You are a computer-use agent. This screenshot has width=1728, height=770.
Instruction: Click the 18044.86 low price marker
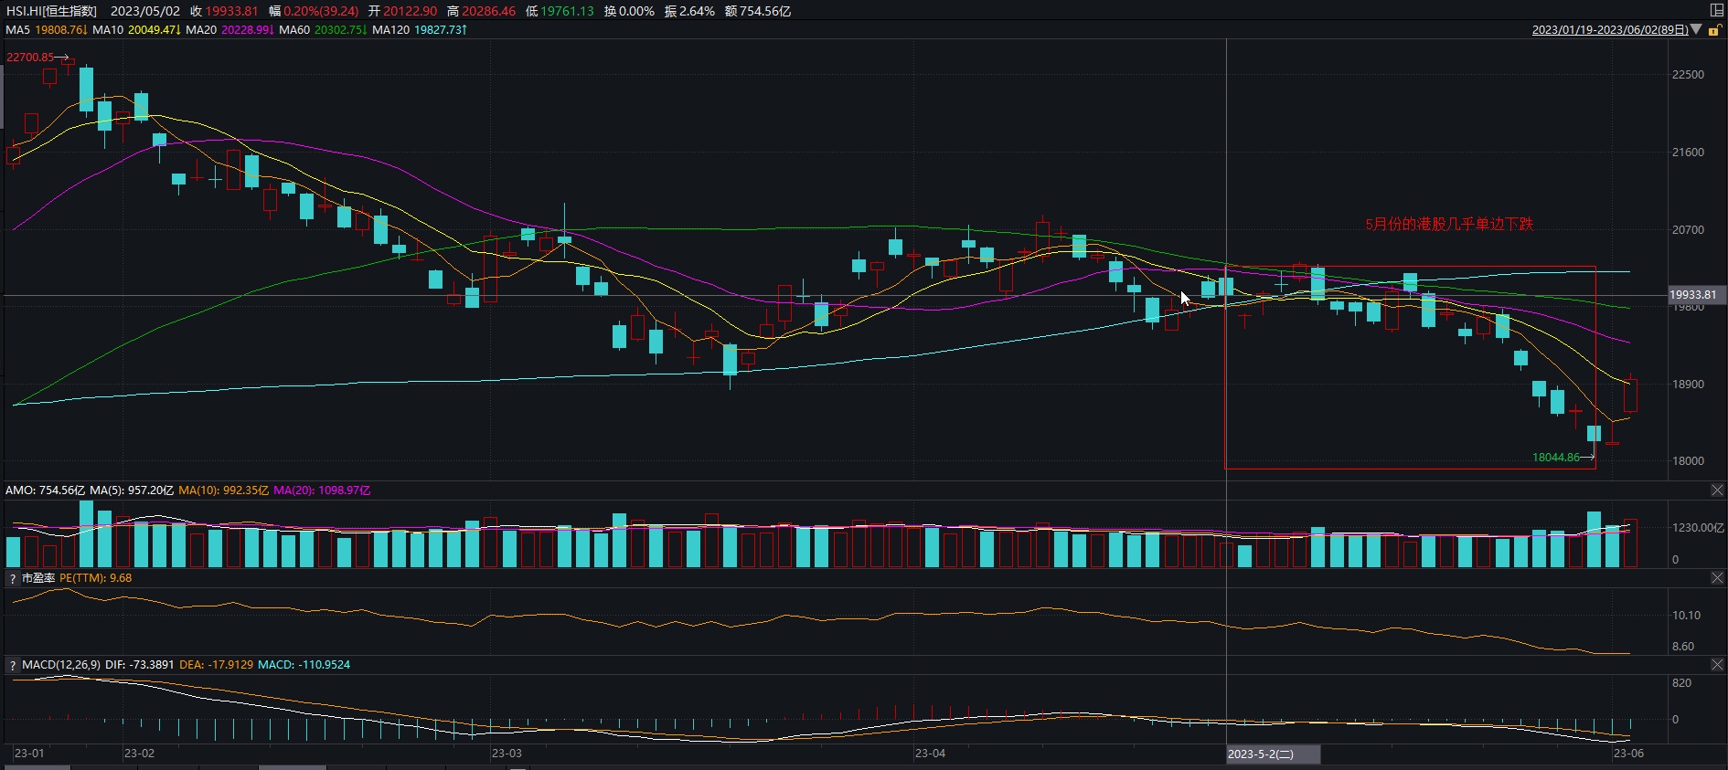tap(1555, 458)
